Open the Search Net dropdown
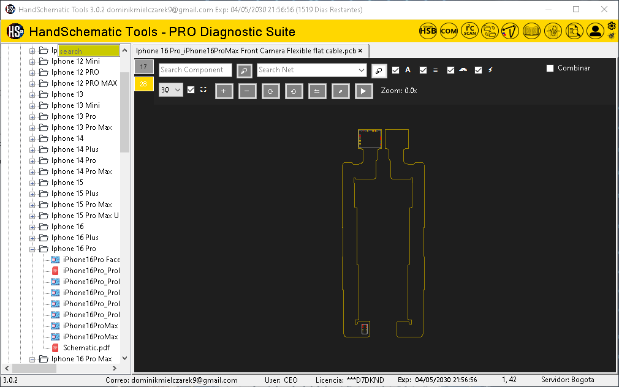Screen dimensions: 619x387 [362, 70]
